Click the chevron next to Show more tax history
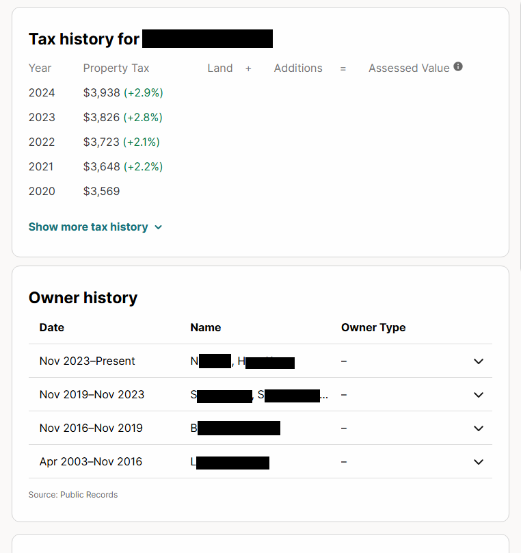Image resolution: width=521 pixels, height=553 pixels. [159, 227]
